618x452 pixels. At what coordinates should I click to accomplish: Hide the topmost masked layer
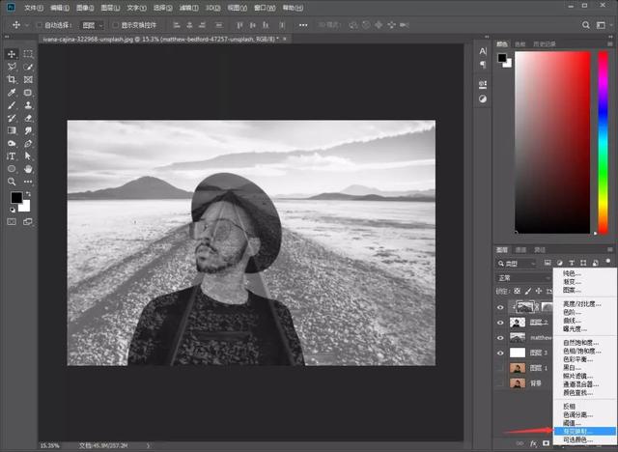coord(500,307)
